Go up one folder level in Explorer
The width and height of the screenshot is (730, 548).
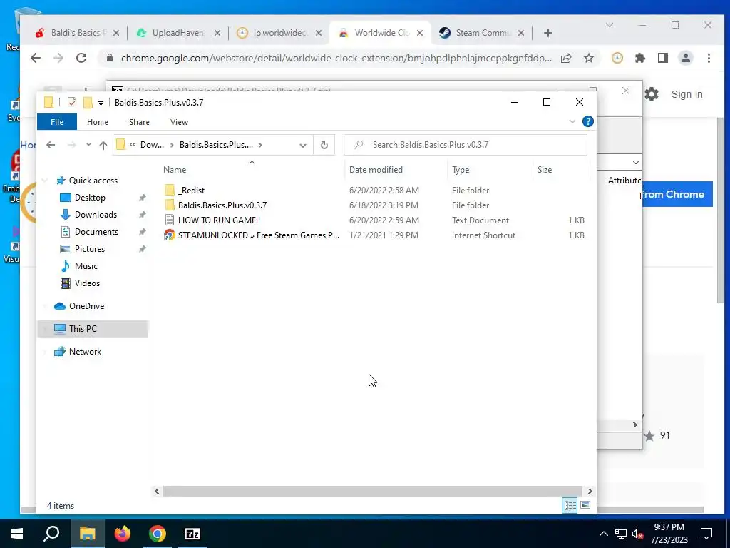pos(103,145)
